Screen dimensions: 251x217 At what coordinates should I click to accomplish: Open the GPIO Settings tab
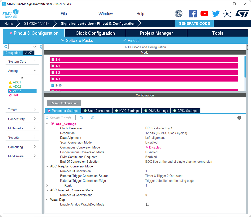point(185,111)
